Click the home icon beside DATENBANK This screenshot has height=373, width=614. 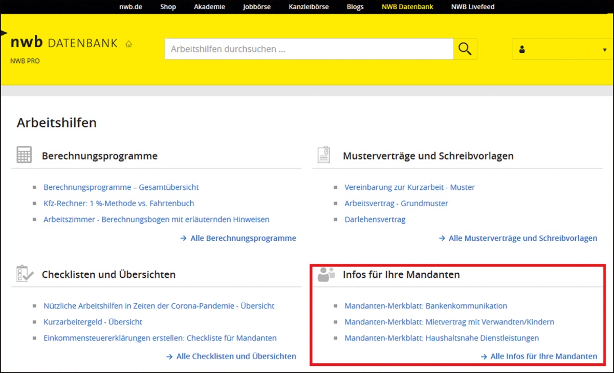point(128,44)
